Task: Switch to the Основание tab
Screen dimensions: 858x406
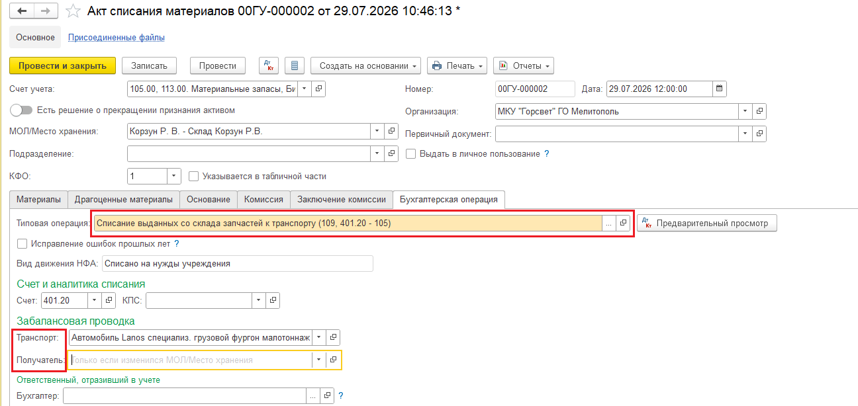Action: [x=209, y=199]
